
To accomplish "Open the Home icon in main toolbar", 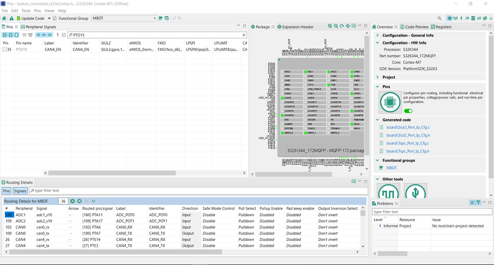I will point(4,18).
